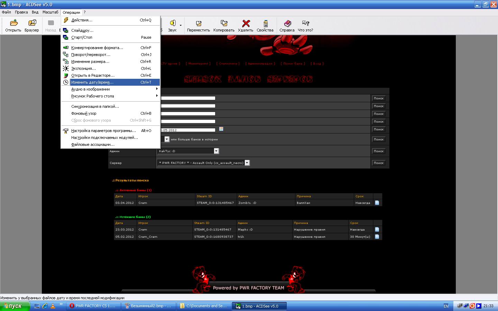
Task: Click the What's this (Что это?) icon
Action: (x=305, y=26)
